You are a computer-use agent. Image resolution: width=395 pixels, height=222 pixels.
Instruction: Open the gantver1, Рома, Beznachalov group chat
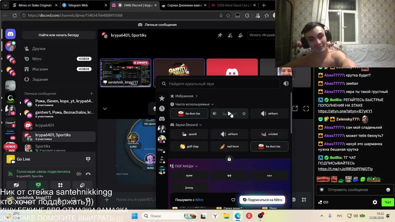59,114
